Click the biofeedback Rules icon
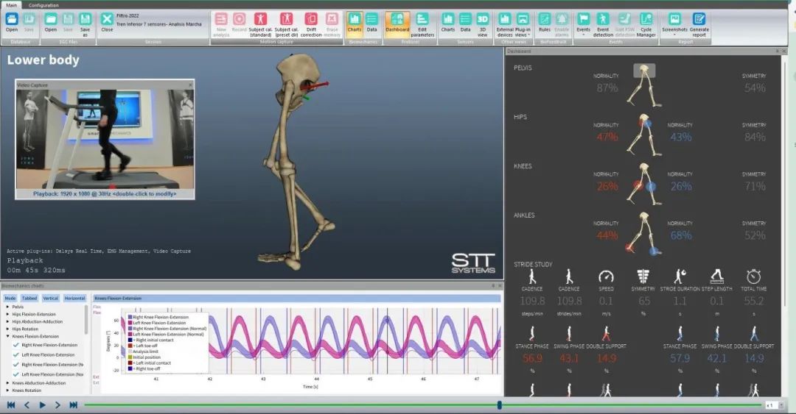The image size is (796, 414). [x=544, y=23]
